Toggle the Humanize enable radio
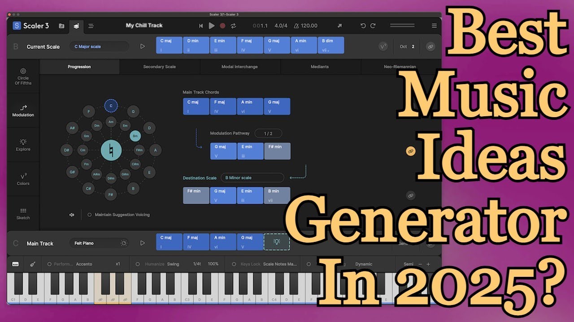574x322 pixels. pos(138,264)
